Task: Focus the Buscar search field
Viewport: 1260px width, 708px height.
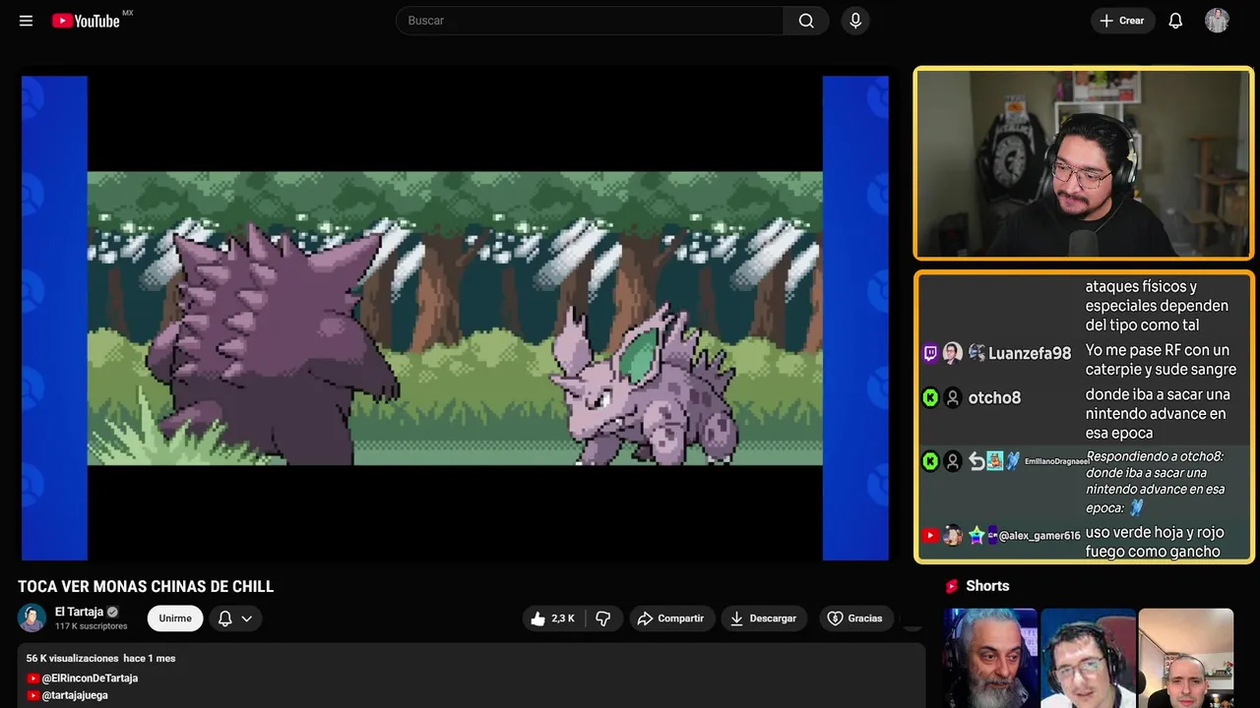Action: pyautogui.click(x=590, y=21)
